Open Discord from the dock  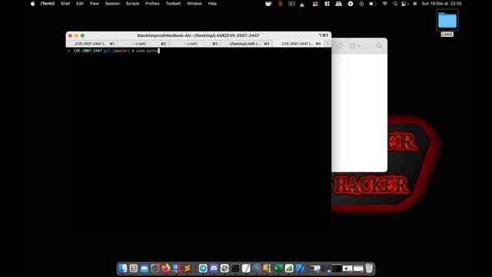click(214, 269)
